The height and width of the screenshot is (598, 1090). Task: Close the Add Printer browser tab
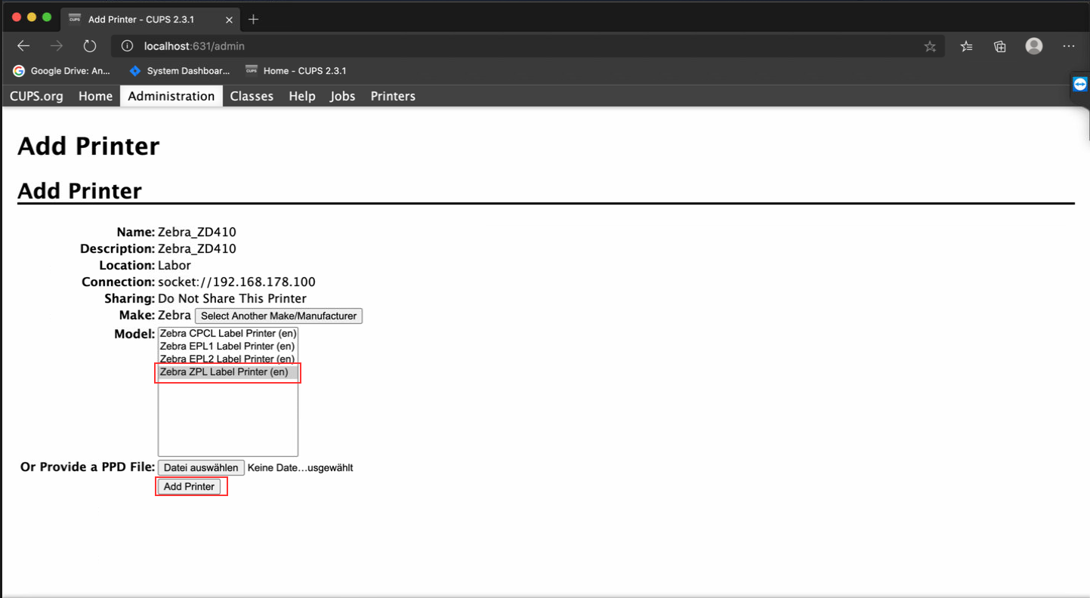click(229, 20)
